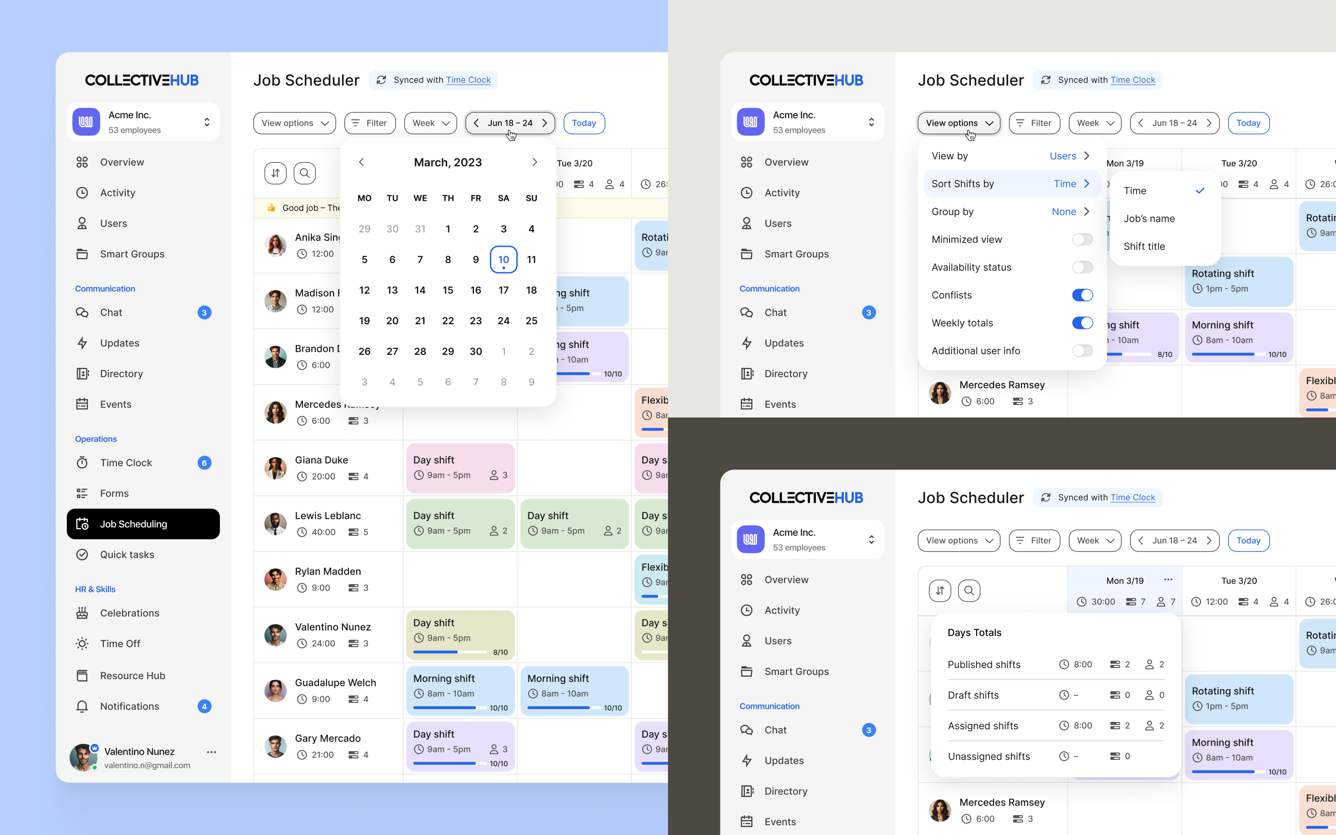The image size is (1336, 835).
Task: Click Giana Duke Day shift card
Action: [x=461, y=468]
